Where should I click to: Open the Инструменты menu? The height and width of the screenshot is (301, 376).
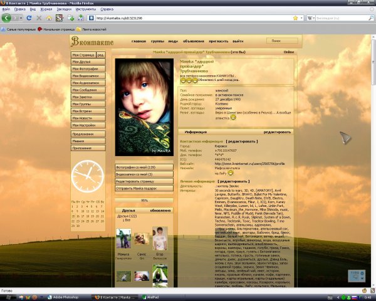point(86,9)
